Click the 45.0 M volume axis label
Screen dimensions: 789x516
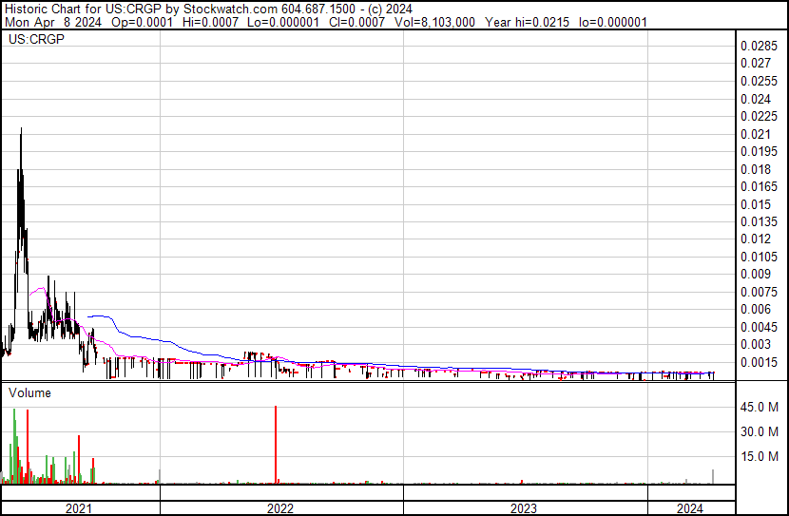[760, 407]
